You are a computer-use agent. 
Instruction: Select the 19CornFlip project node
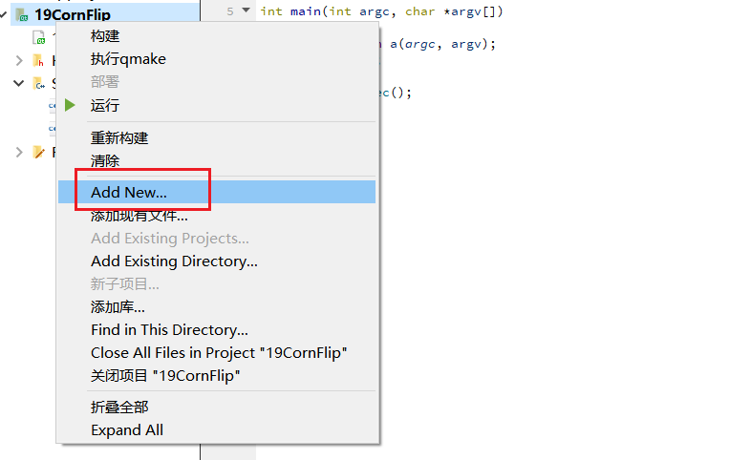[105, 14]
